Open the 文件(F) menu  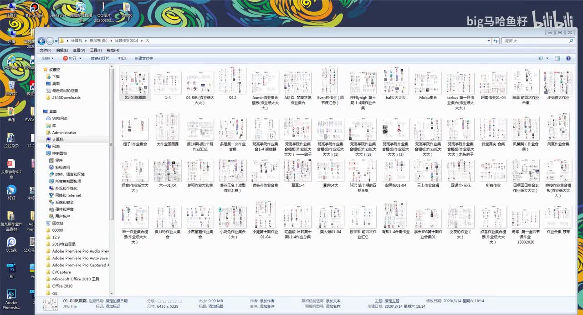click(x=45, y=50)
